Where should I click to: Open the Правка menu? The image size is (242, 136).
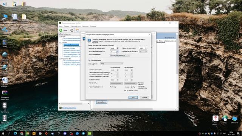(x=67, y=26)
